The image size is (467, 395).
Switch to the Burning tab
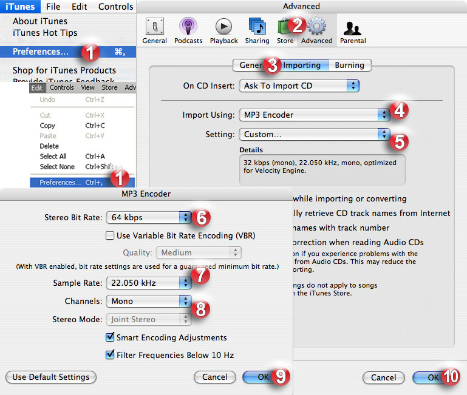pos(349,65)
